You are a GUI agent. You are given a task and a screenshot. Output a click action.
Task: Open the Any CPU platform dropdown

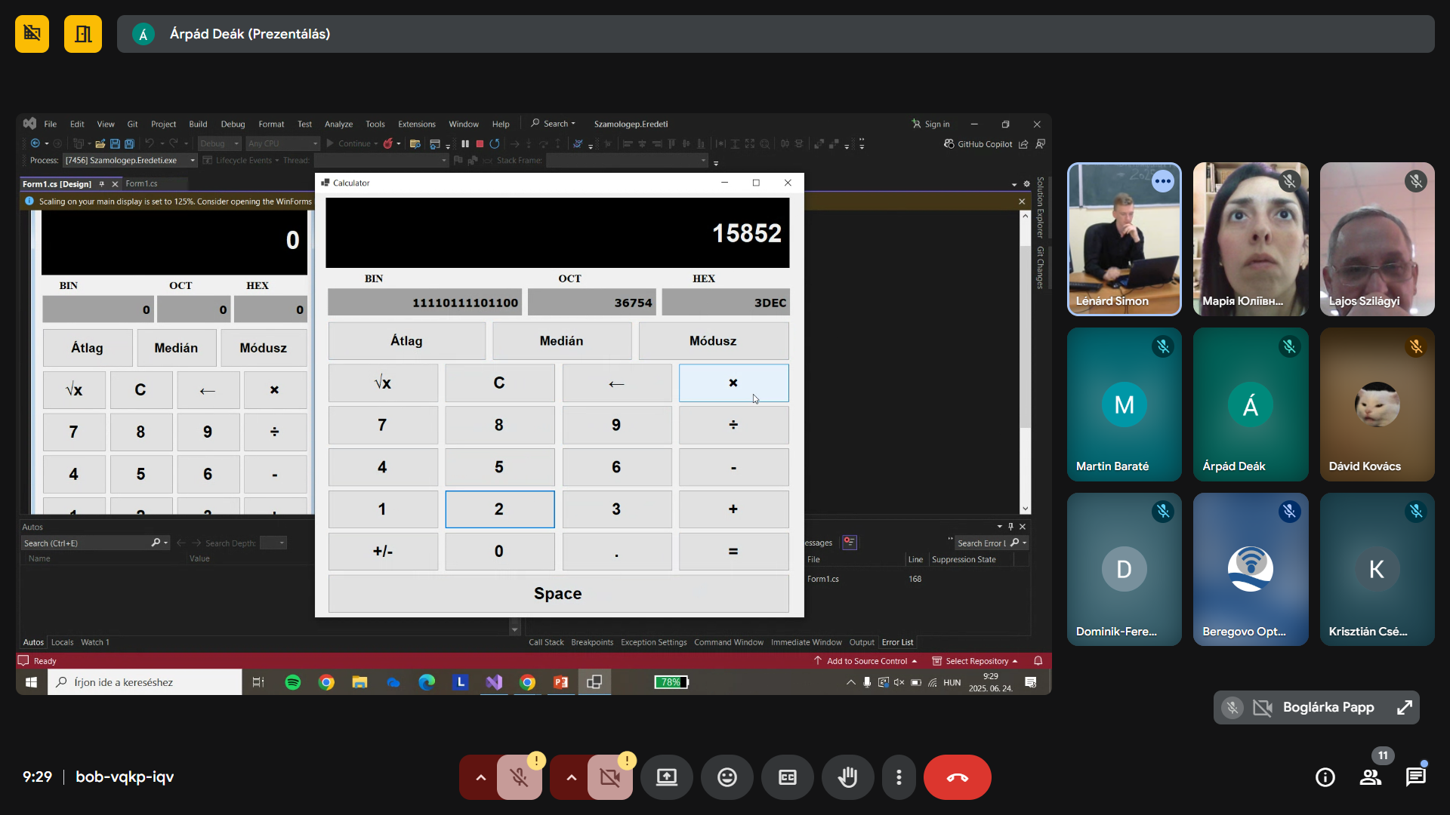point(282,143)
